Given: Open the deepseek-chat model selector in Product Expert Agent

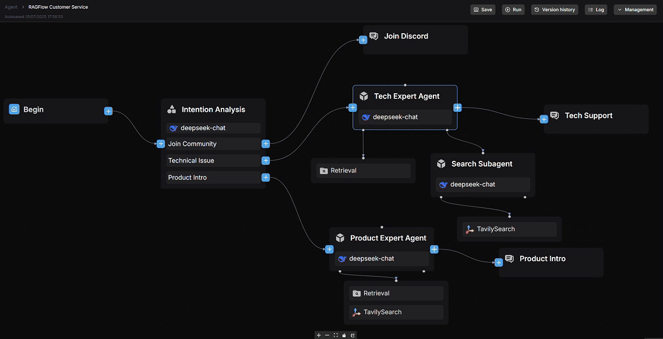Looking at the screenshot, I should 380,258.
